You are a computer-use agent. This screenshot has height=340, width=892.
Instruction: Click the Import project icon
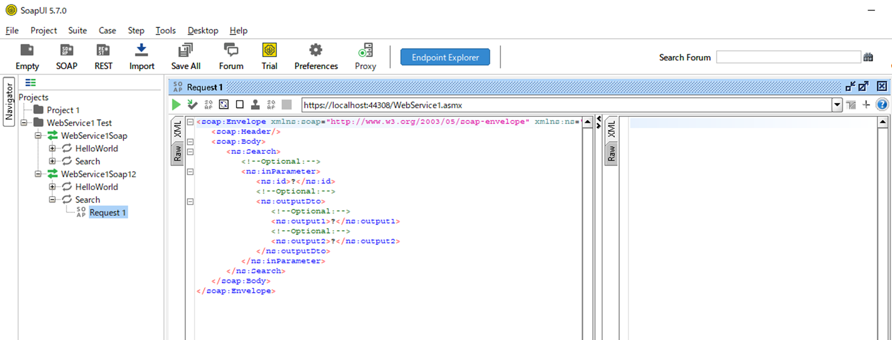click(142, 57)
